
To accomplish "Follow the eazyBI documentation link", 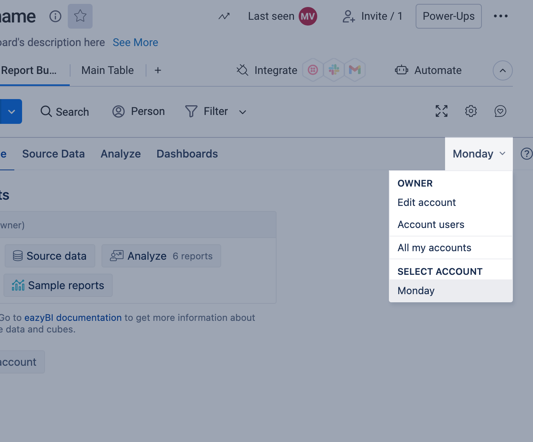I will [x=73, y=318].
